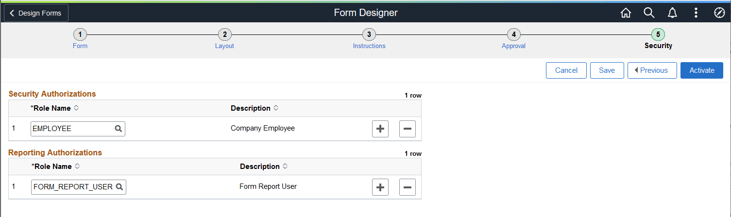The height and width of the screenshot is (217, 731).
Task: Open the actions menu three-dot icon
Action: tap(696, 13)
